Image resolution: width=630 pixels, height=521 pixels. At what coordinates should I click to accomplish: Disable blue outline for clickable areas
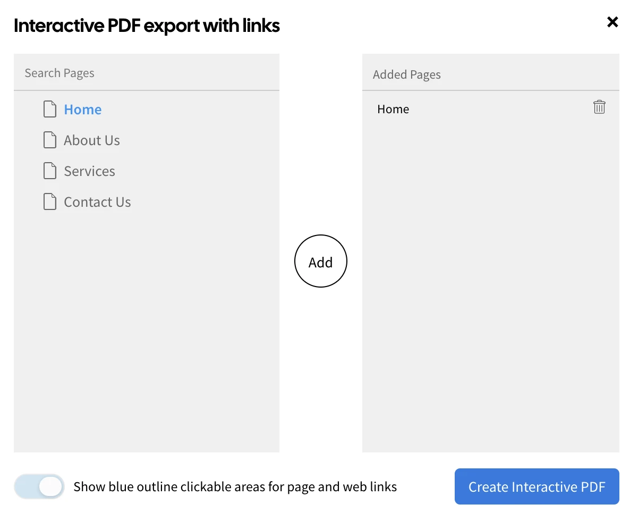39,486
